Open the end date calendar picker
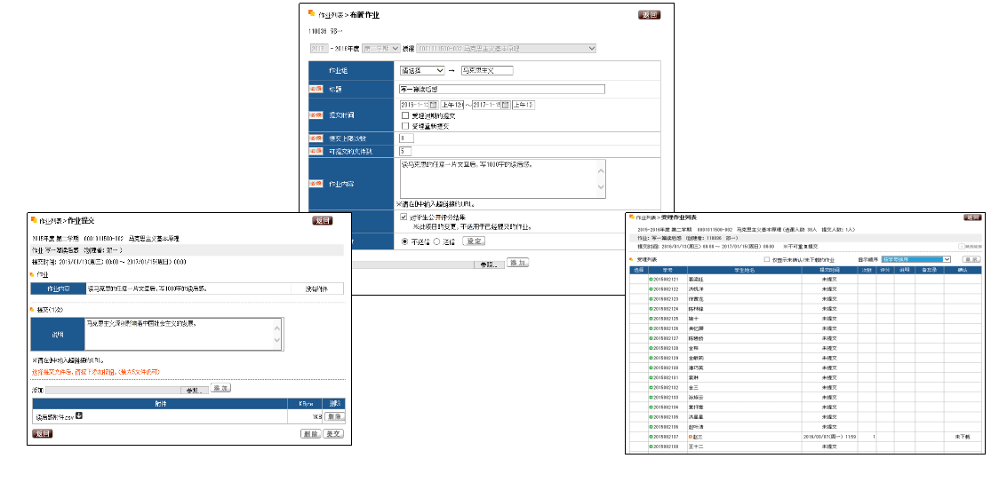Image resolution: width=1007 pixels, height=498 pixels. point(505,105)
